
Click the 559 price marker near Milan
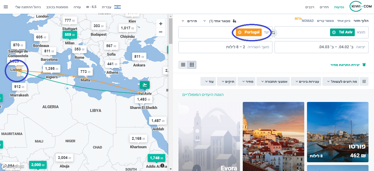(70, 35)
